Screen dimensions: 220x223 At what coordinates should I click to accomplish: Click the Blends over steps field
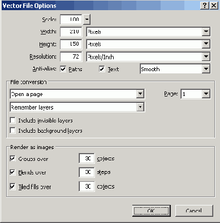(x=87, y=172)
